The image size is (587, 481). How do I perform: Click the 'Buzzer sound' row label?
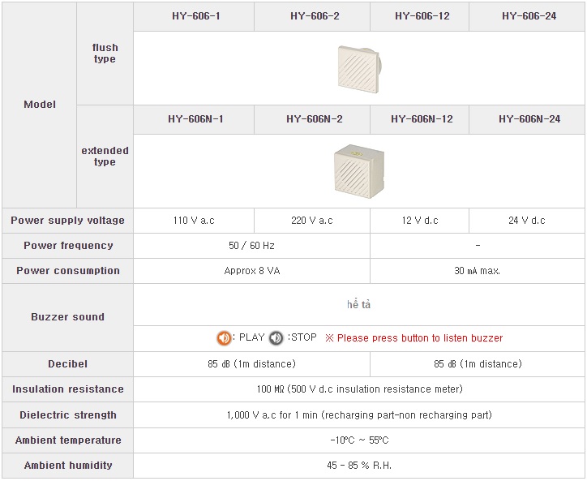tap(68, 317)
